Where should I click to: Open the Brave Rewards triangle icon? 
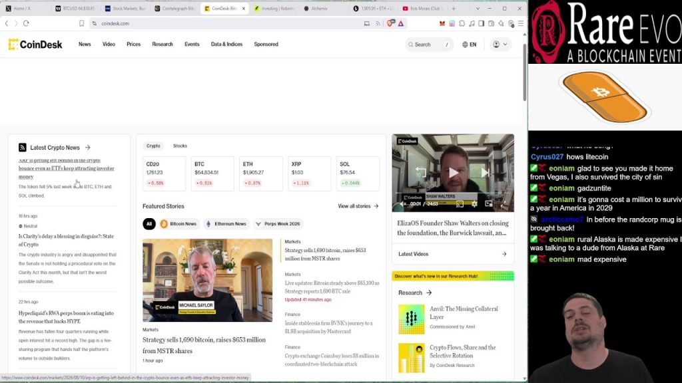click(400, 23)
